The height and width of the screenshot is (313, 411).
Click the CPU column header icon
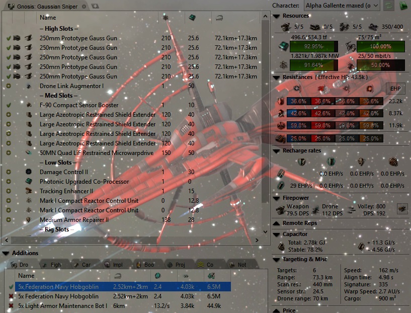pyautogui.click(x=192, y=18)
